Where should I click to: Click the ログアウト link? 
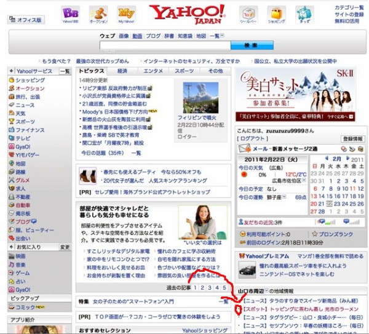pyautogui.click(x=252, y=138)
